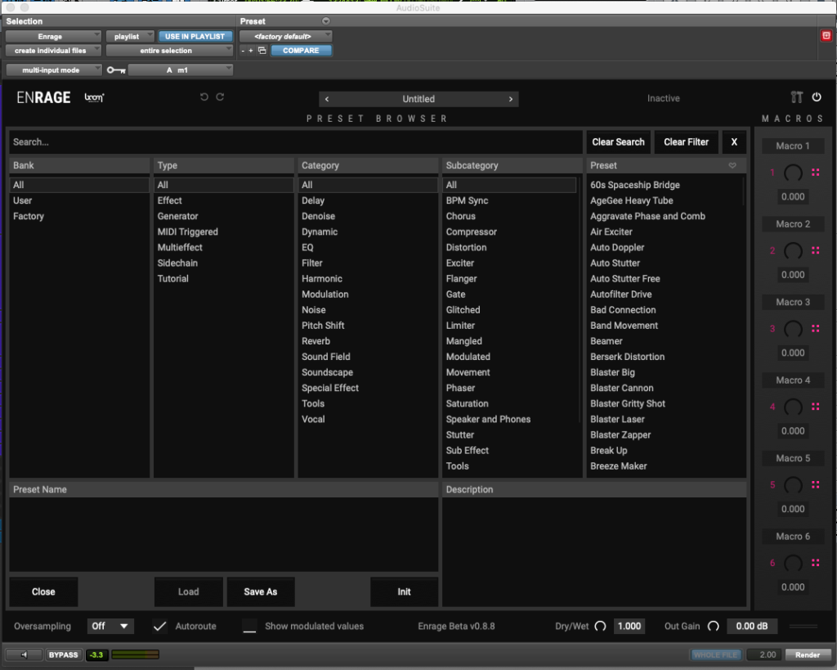Click the red target icon at top right
837x670 pixels.
tap(826, 36)
